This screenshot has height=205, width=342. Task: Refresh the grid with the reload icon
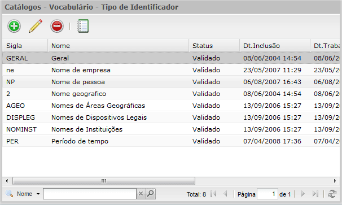332,194
